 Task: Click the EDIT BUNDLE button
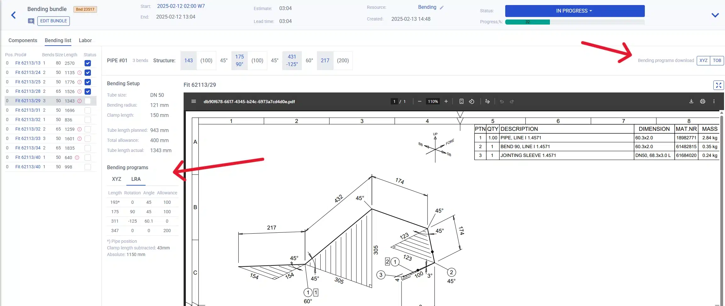click(x=53, y=21)
